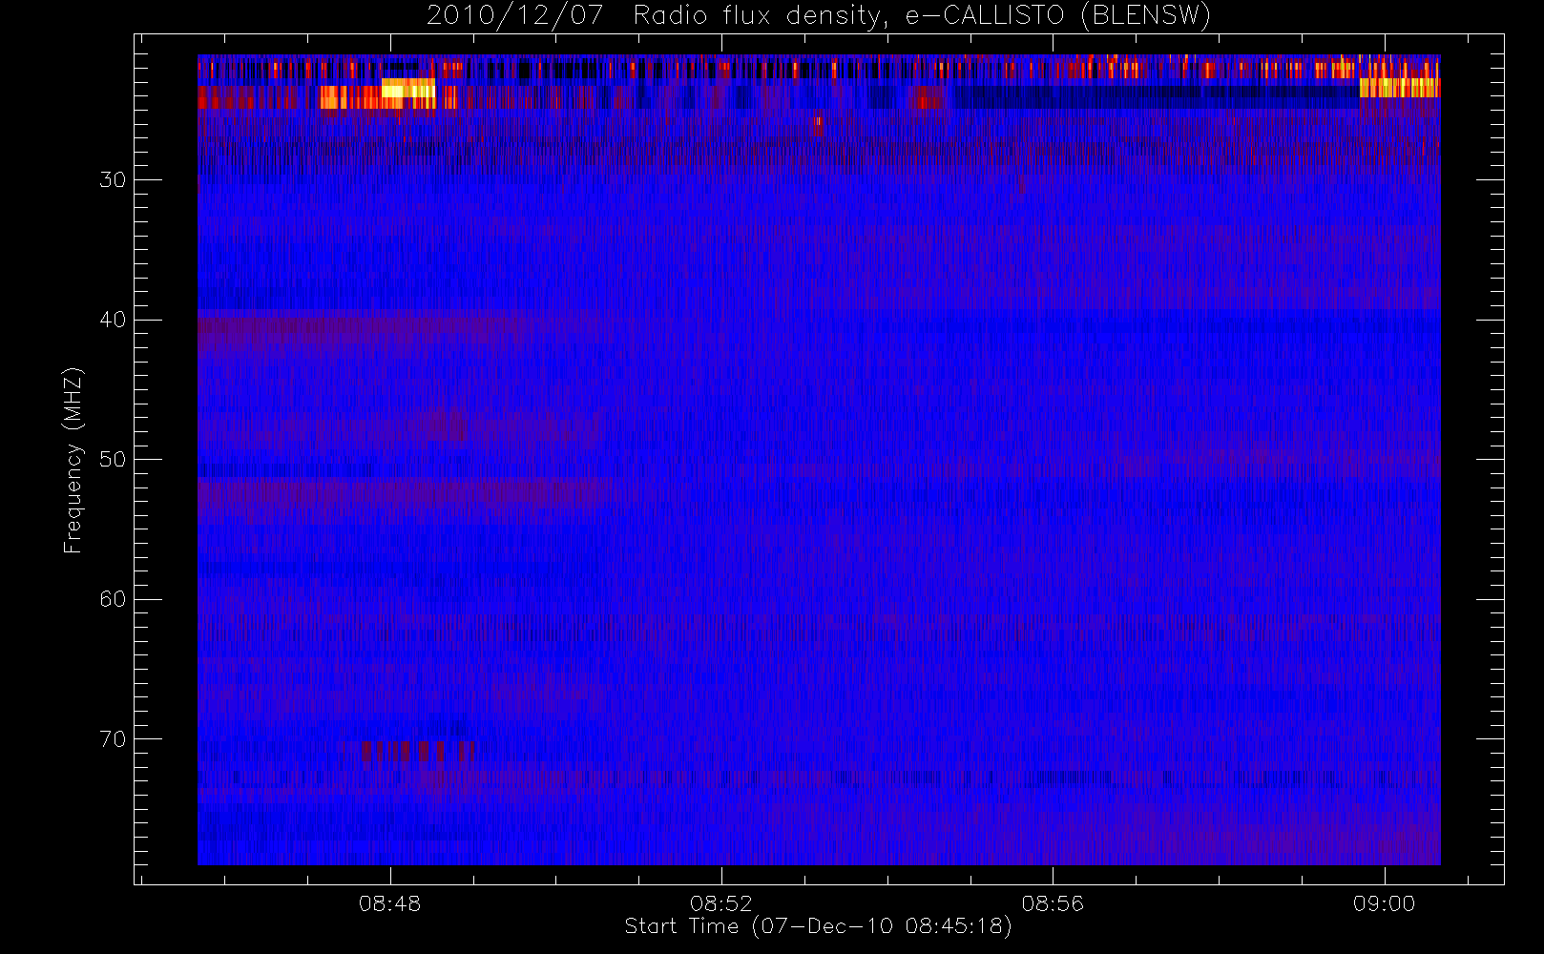Click the 50 MHz frequency tick label
1544x954 pixels.
click(x=113, y=459)
